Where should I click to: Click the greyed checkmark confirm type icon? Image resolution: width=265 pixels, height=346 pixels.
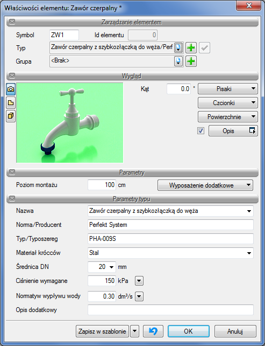(204, 47)
